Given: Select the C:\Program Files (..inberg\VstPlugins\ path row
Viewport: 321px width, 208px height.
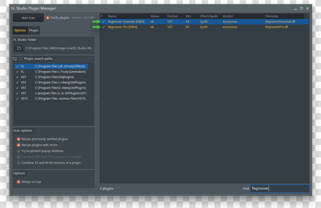Looking at the screenshot, I should 51,82.
